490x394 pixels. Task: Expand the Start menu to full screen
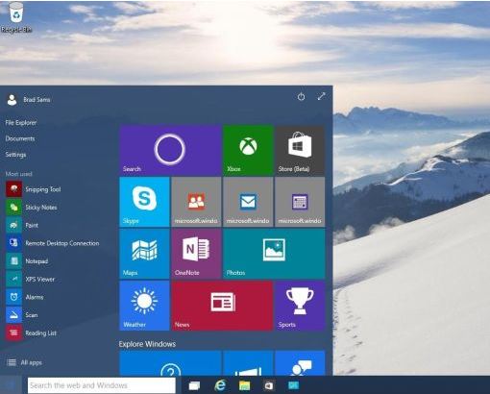tap(321, 96)
